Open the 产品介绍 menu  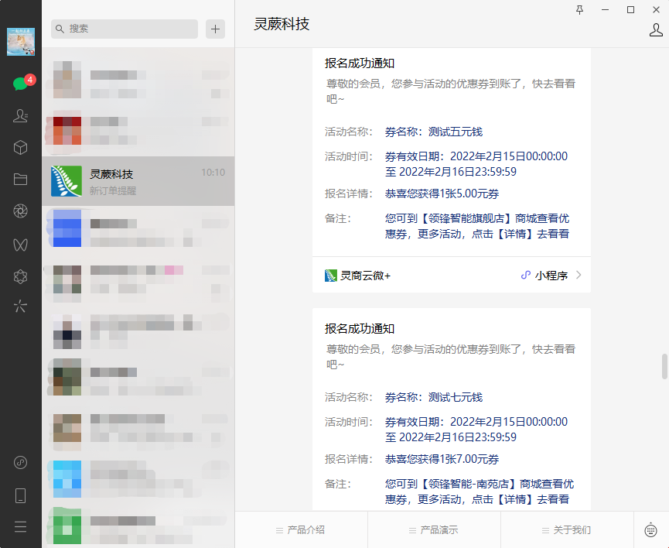[301, 530]
